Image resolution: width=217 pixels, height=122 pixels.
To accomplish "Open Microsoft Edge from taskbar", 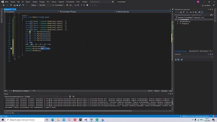I will pos(53,120).
